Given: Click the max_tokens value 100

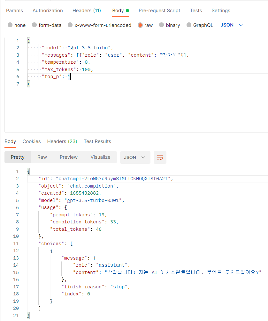Looking at the screenshot, I should 86,69.
